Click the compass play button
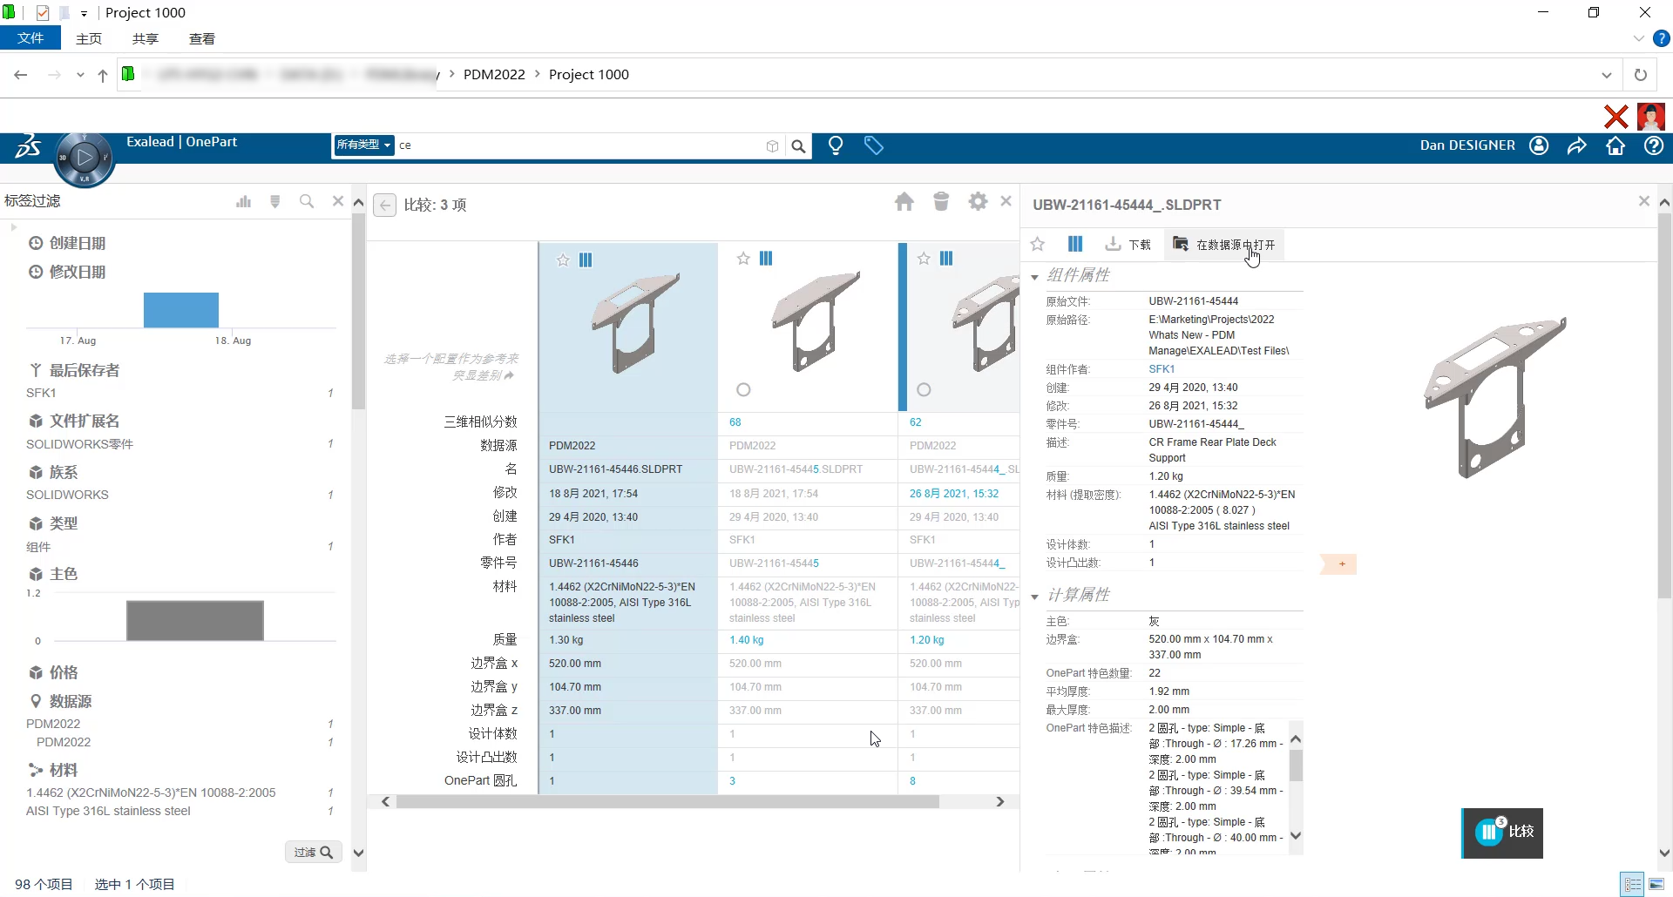 (85, 158)
